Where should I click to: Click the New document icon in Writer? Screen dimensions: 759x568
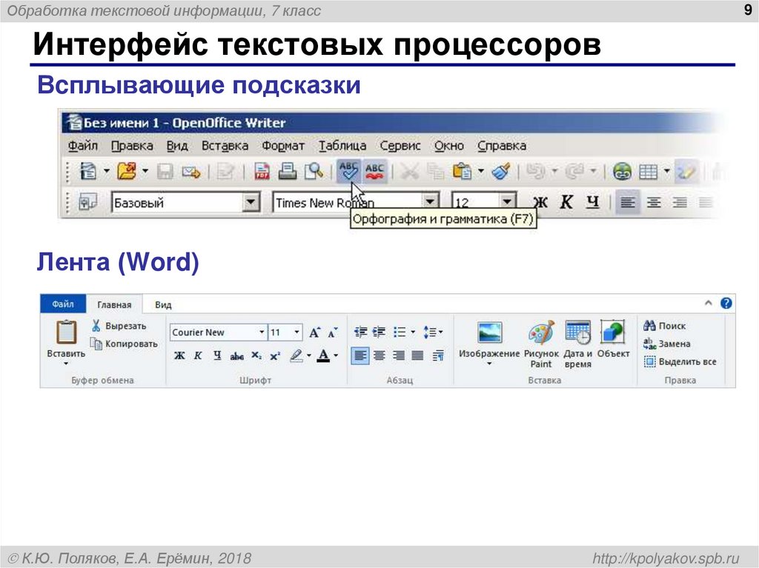point(89,171)
